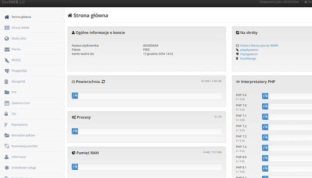
Task: Click the 0 / 20 processes count
Action: pos(218,117)
